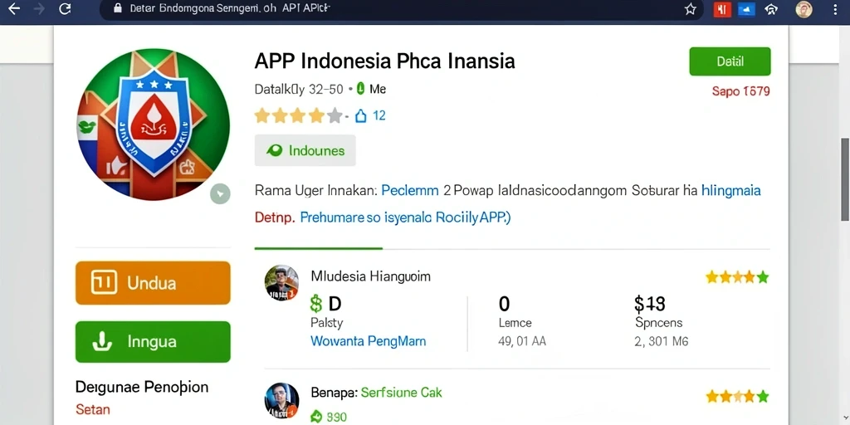Open the Peclemm link in description

click(x=410, y=190)
